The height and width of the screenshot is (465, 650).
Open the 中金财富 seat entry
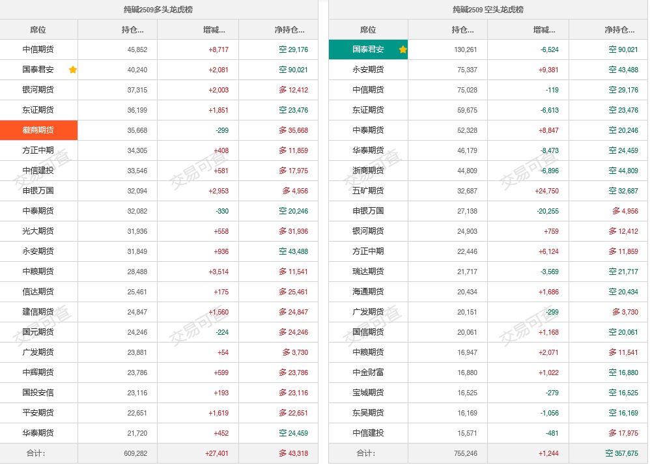click(x=369, y=373)
